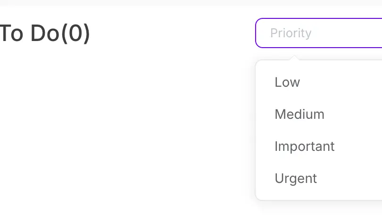The width and height of the screenshot is (382, 215).
Task: Select the Important entry
Action: (304, 146)
